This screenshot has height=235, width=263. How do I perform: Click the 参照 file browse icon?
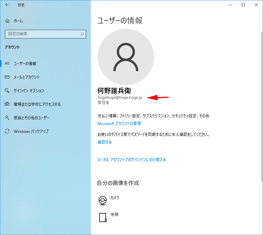pos(102,217)
